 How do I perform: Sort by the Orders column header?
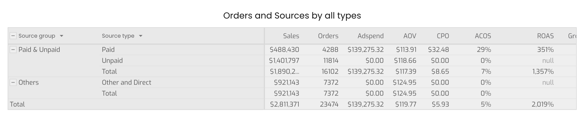[x=328, y=36]
